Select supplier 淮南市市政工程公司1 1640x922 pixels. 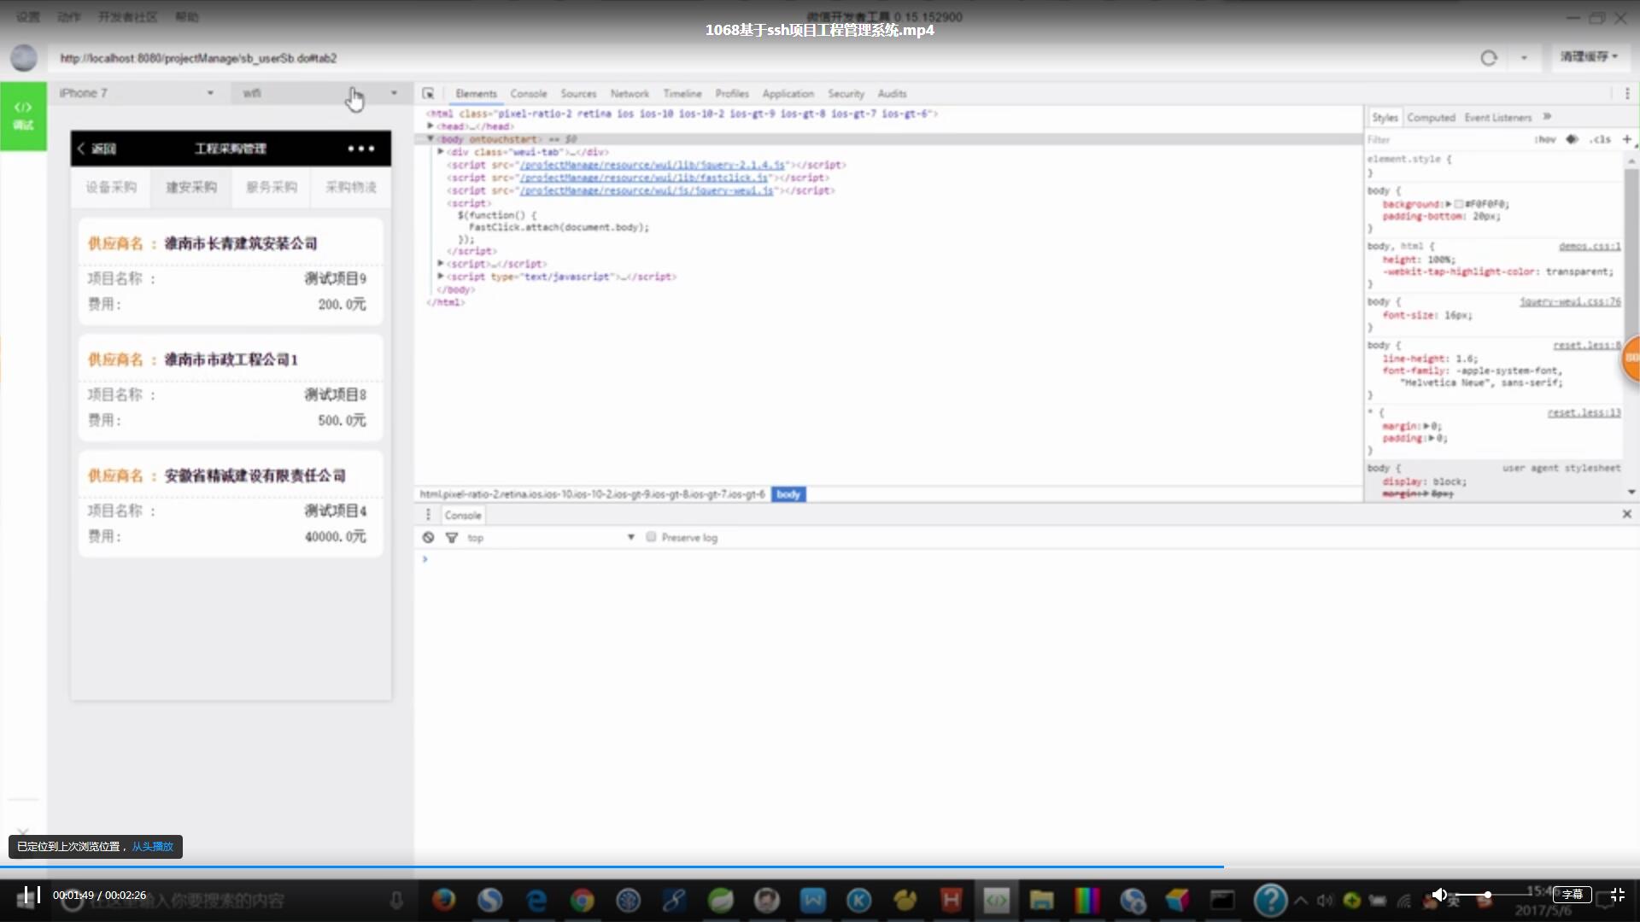click(231, 359)
